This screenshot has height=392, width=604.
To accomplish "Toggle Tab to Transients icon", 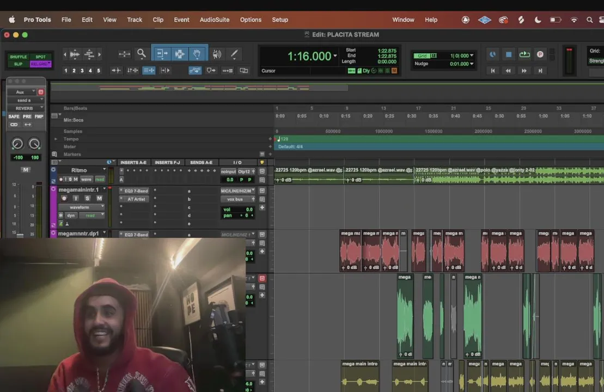I will pyautogui.click(x=116, y=70).
